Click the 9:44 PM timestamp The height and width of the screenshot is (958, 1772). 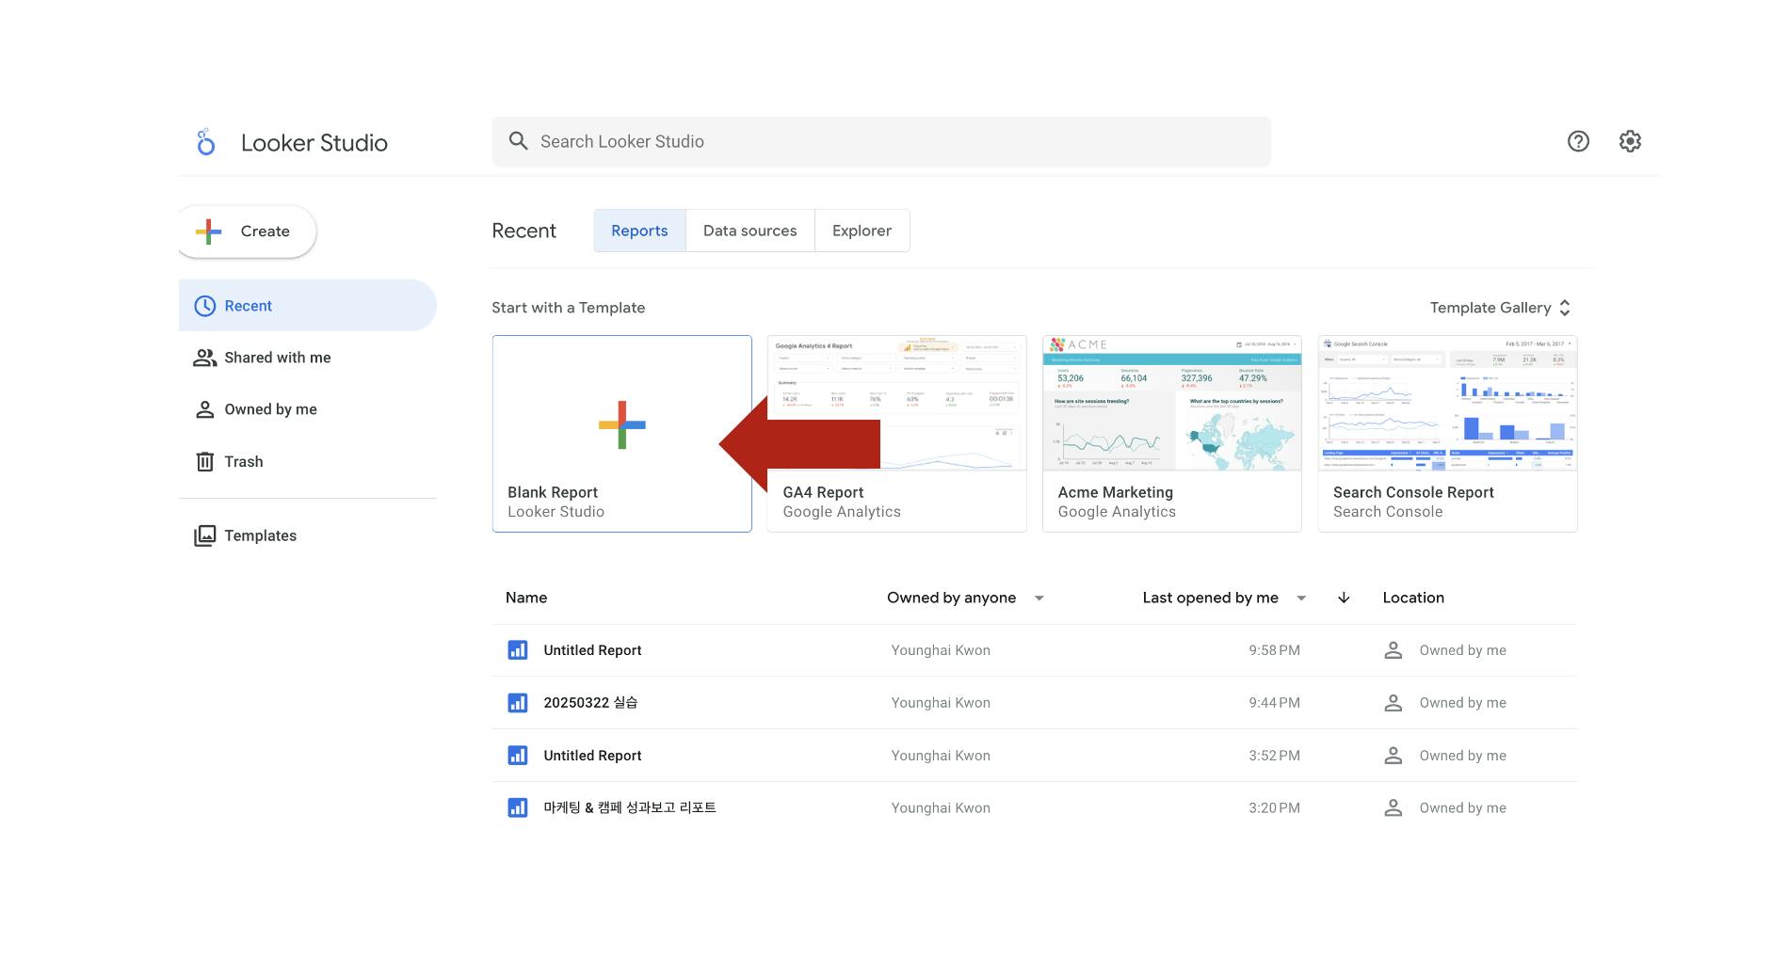pos(1274,703)
